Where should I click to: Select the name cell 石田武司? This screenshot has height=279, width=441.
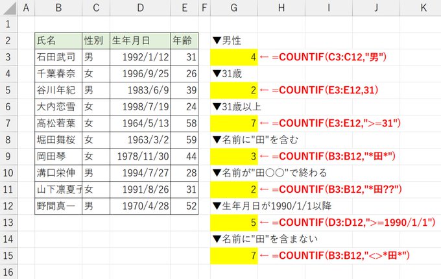pos(58,57)
